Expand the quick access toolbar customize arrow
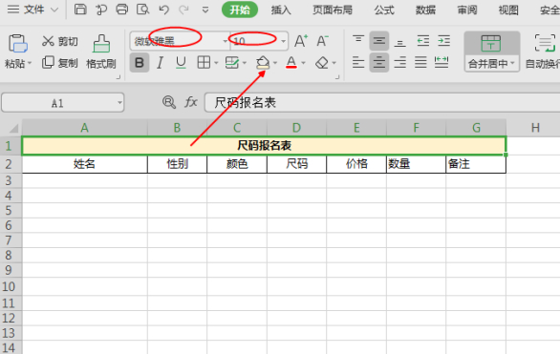The width and height of the screenshot is (560, 354). 205,10
